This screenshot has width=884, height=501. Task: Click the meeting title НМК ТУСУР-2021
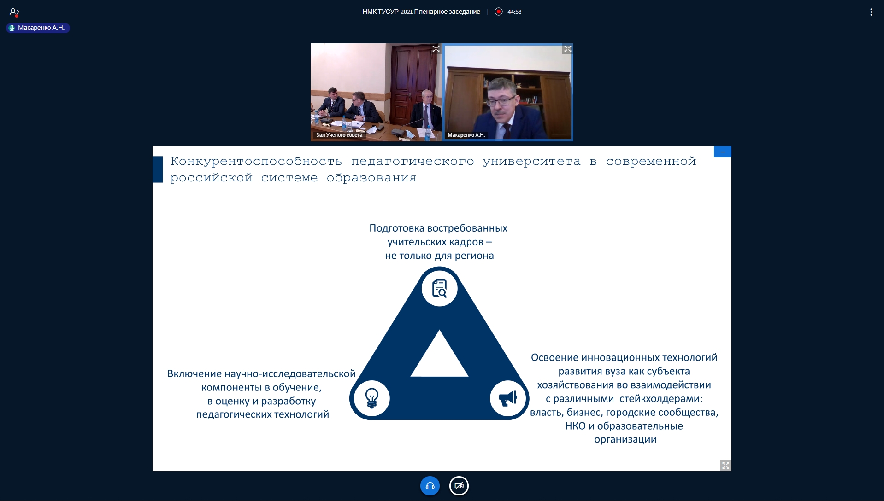tap(421, 12)
